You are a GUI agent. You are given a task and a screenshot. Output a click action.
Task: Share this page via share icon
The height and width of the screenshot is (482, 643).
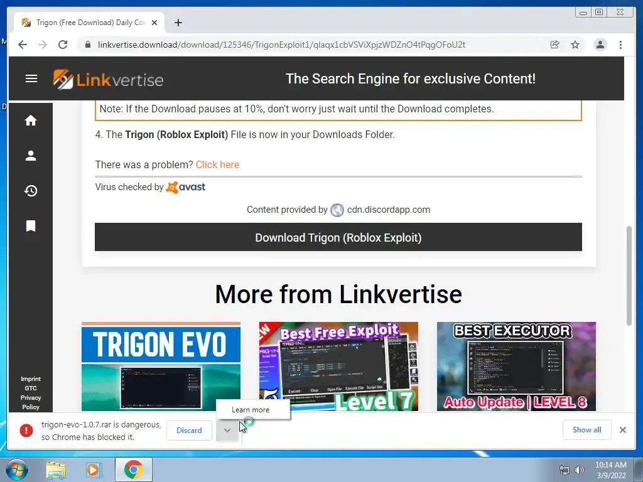tap(555, 45)
